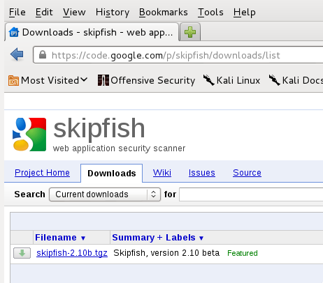Go to the Wiki tab
323x283 pixels.
(162, 173)
